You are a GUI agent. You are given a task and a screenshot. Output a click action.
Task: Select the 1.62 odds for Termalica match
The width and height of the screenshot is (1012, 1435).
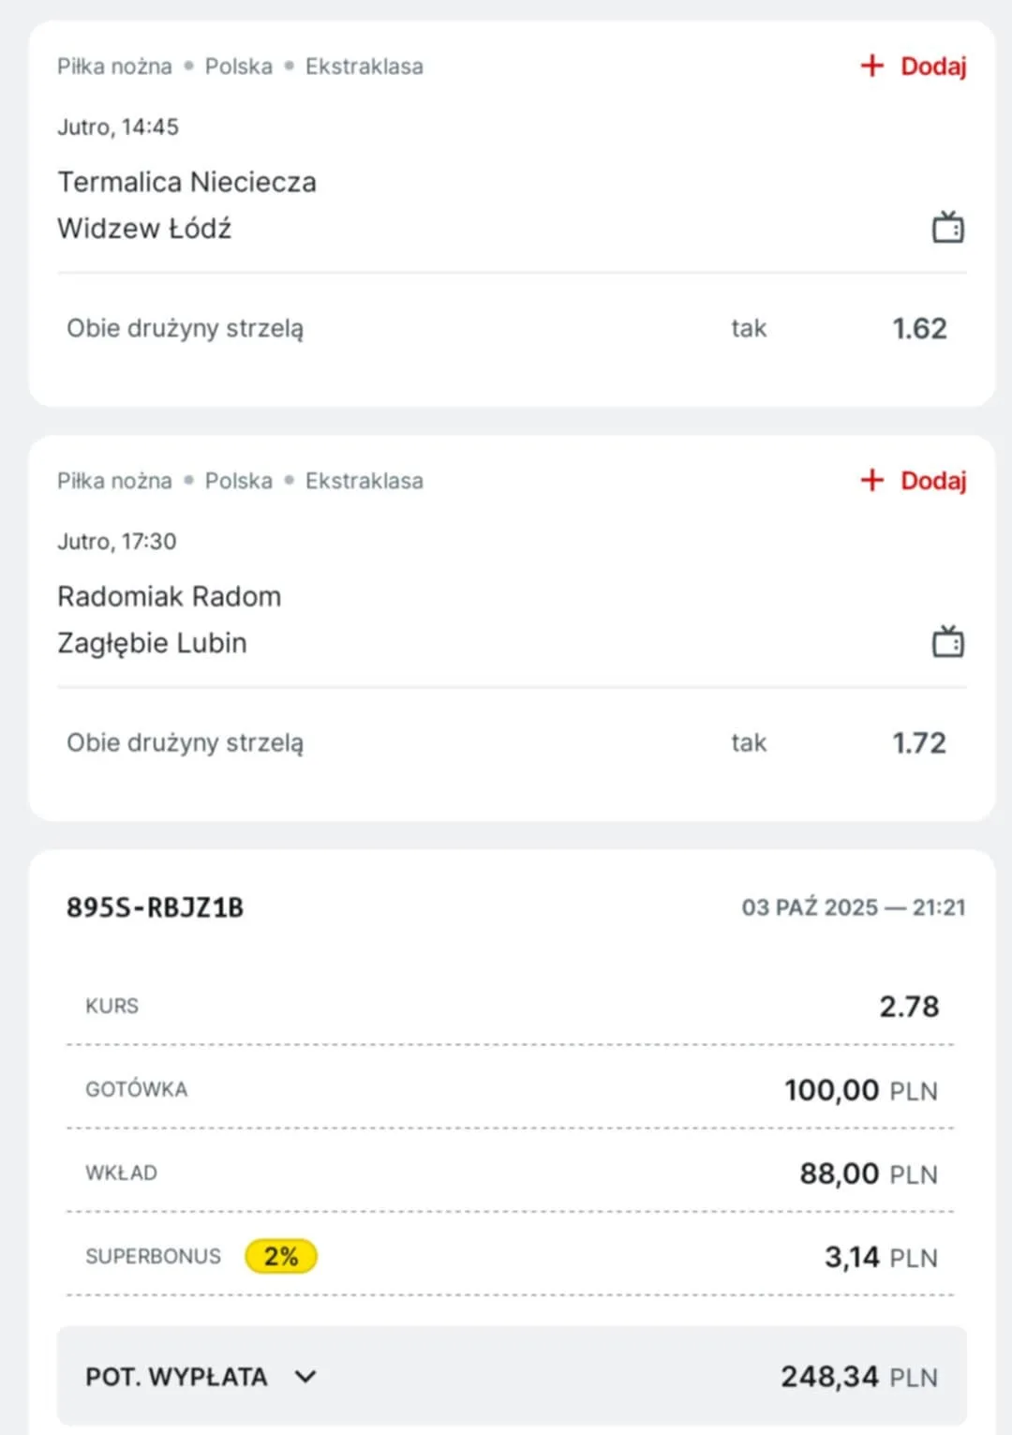click(919, 328)
